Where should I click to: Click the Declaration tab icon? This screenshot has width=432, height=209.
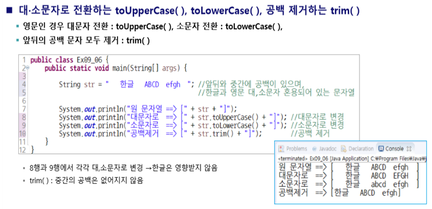pos(343,149)
